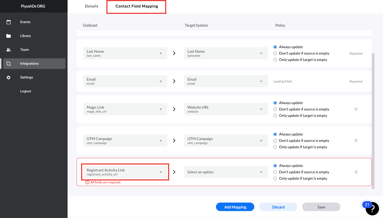
Task: Choose Don't update if source empty for Registrant Activity Link
Action: pos(275,172)
